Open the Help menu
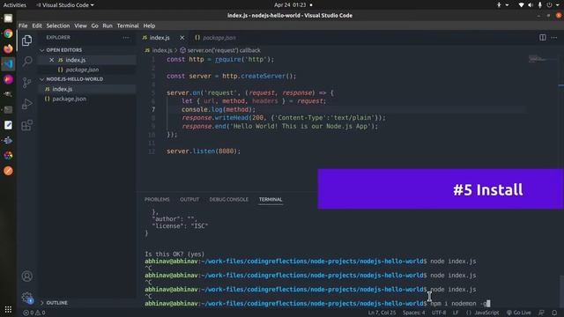Viewport: 564px width, 317px height. point(149,26)
